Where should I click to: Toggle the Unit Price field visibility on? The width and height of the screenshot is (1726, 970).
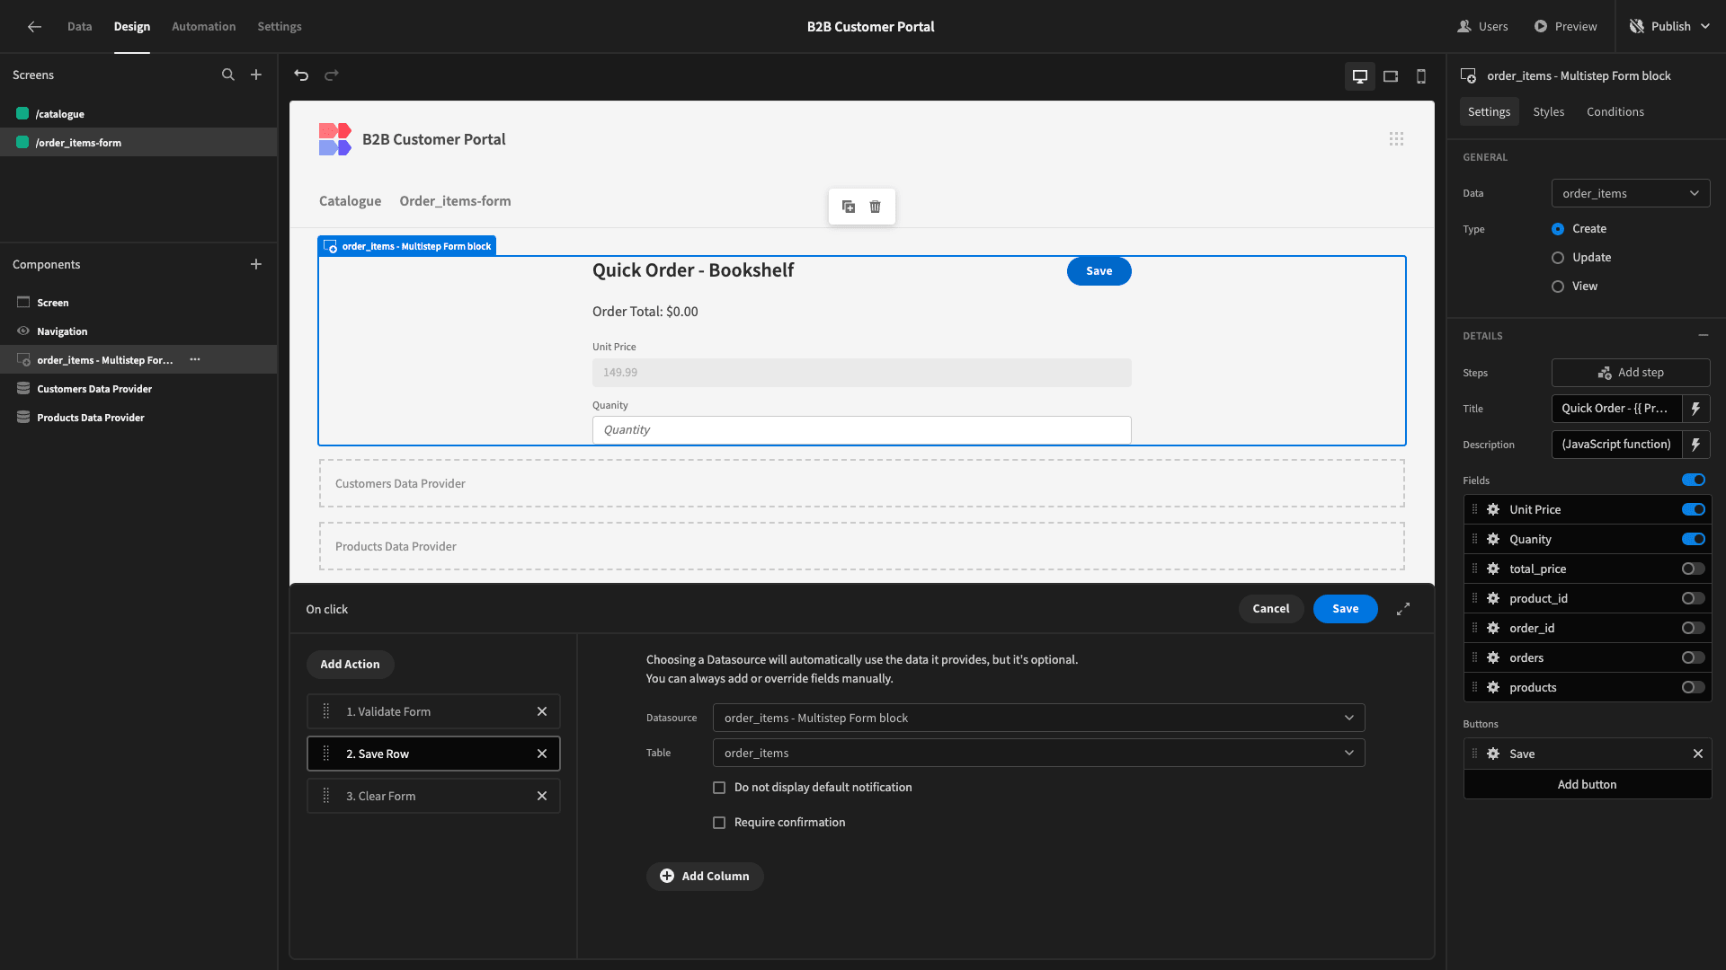click(1694, 509)
